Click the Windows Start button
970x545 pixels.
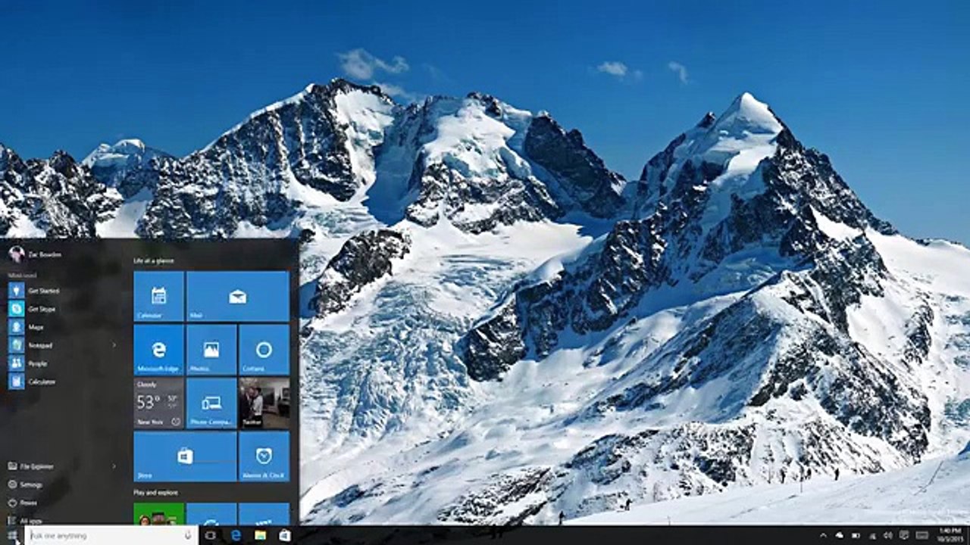point(12,535)
